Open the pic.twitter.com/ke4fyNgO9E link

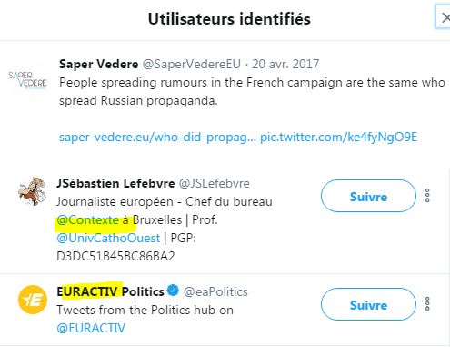[339, 138]
